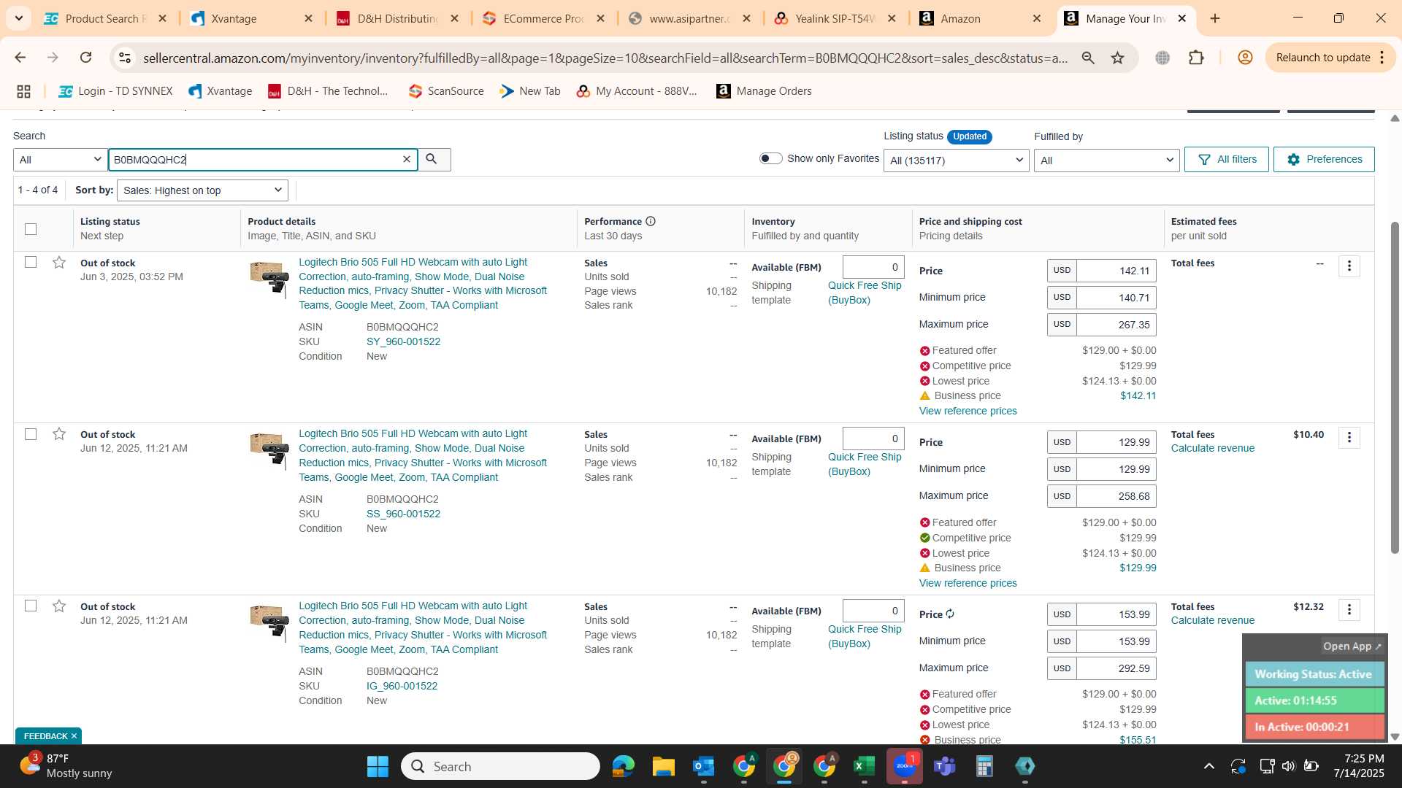Click Open App in the status widget
This screenshot has height=788, width=1402.
click(x=1352, y=646)
